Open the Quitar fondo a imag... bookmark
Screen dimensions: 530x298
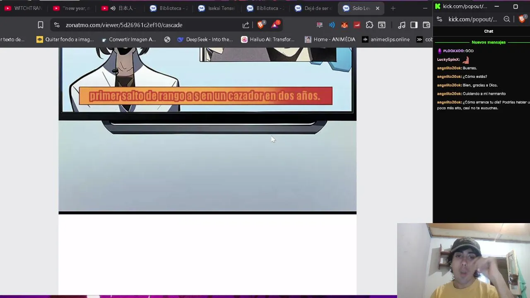(x=65, y=39)
